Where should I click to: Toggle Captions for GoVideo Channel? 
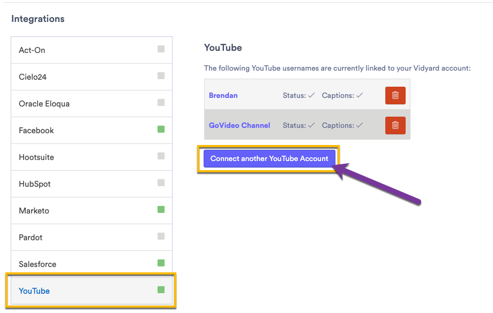click(358, 125)
